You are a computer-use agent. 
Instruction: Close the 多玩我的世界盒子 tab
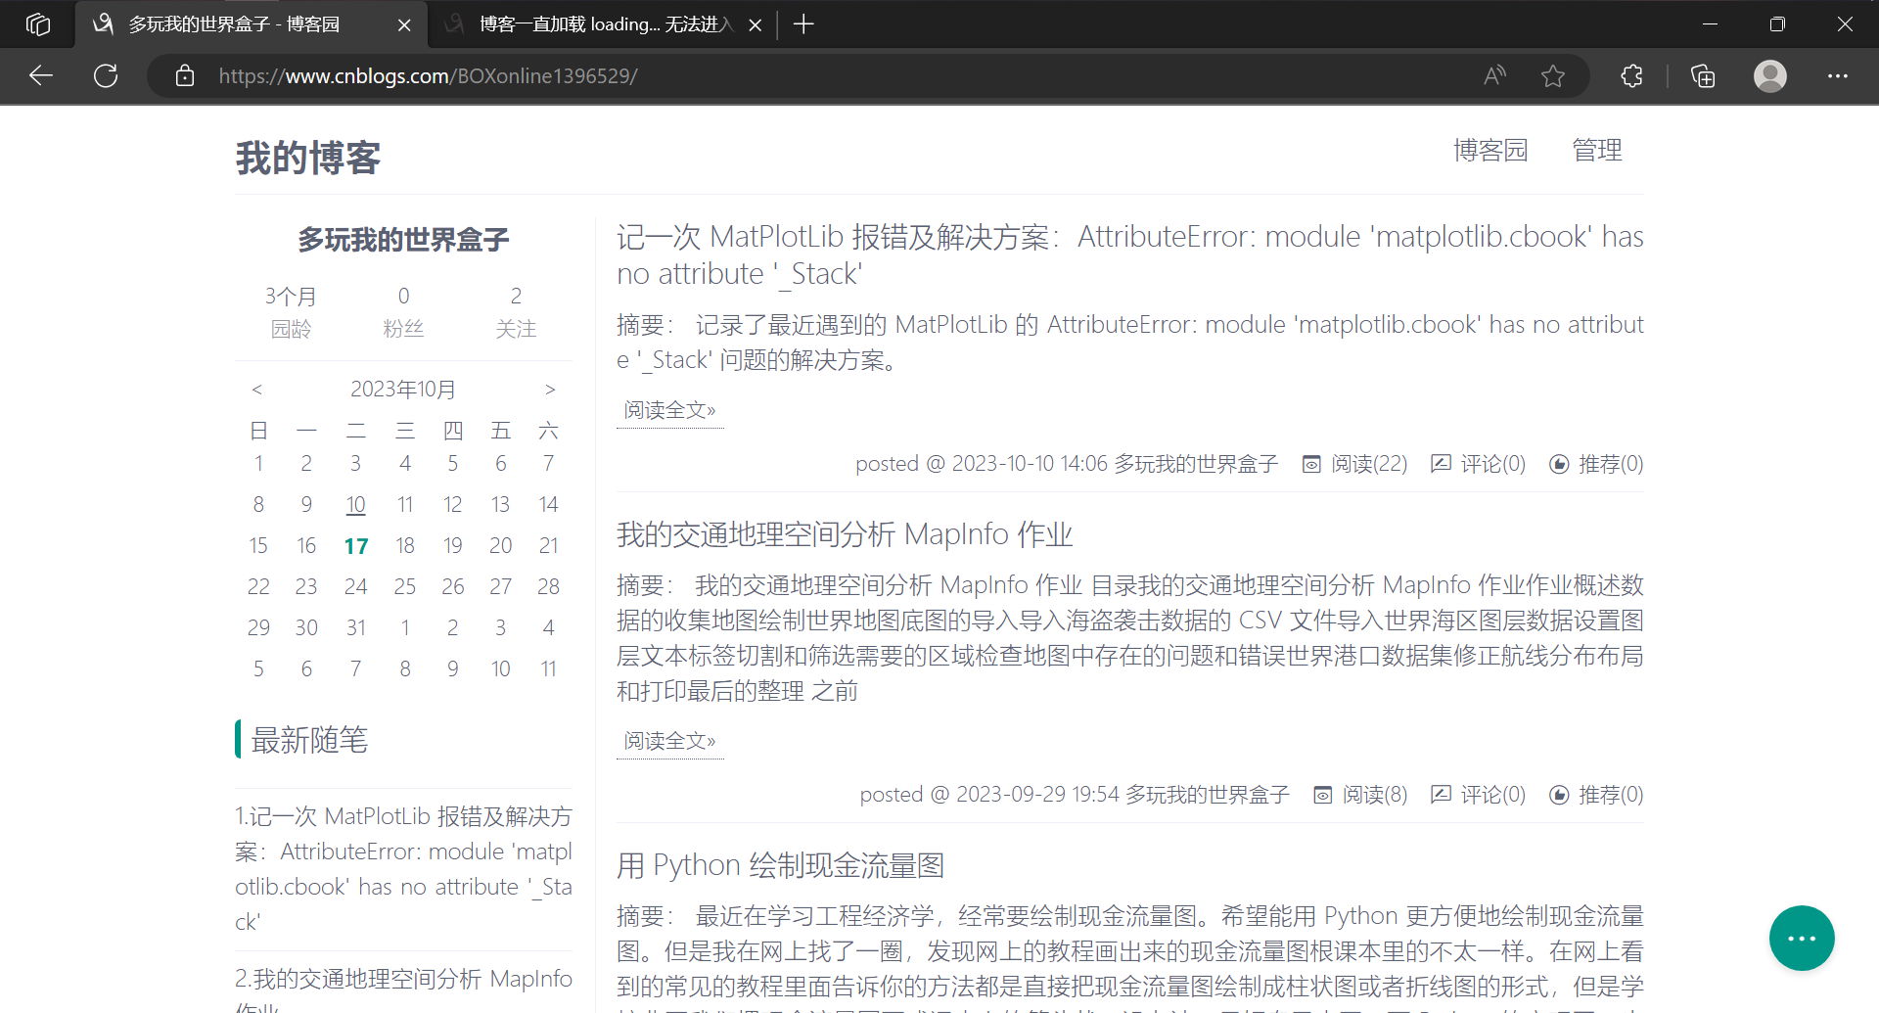tap(404, 25)
